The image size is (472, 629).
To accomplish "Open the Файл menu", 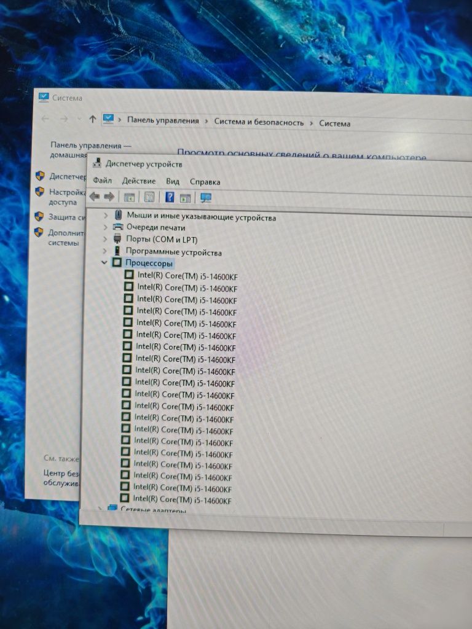I will click(103, 180).
